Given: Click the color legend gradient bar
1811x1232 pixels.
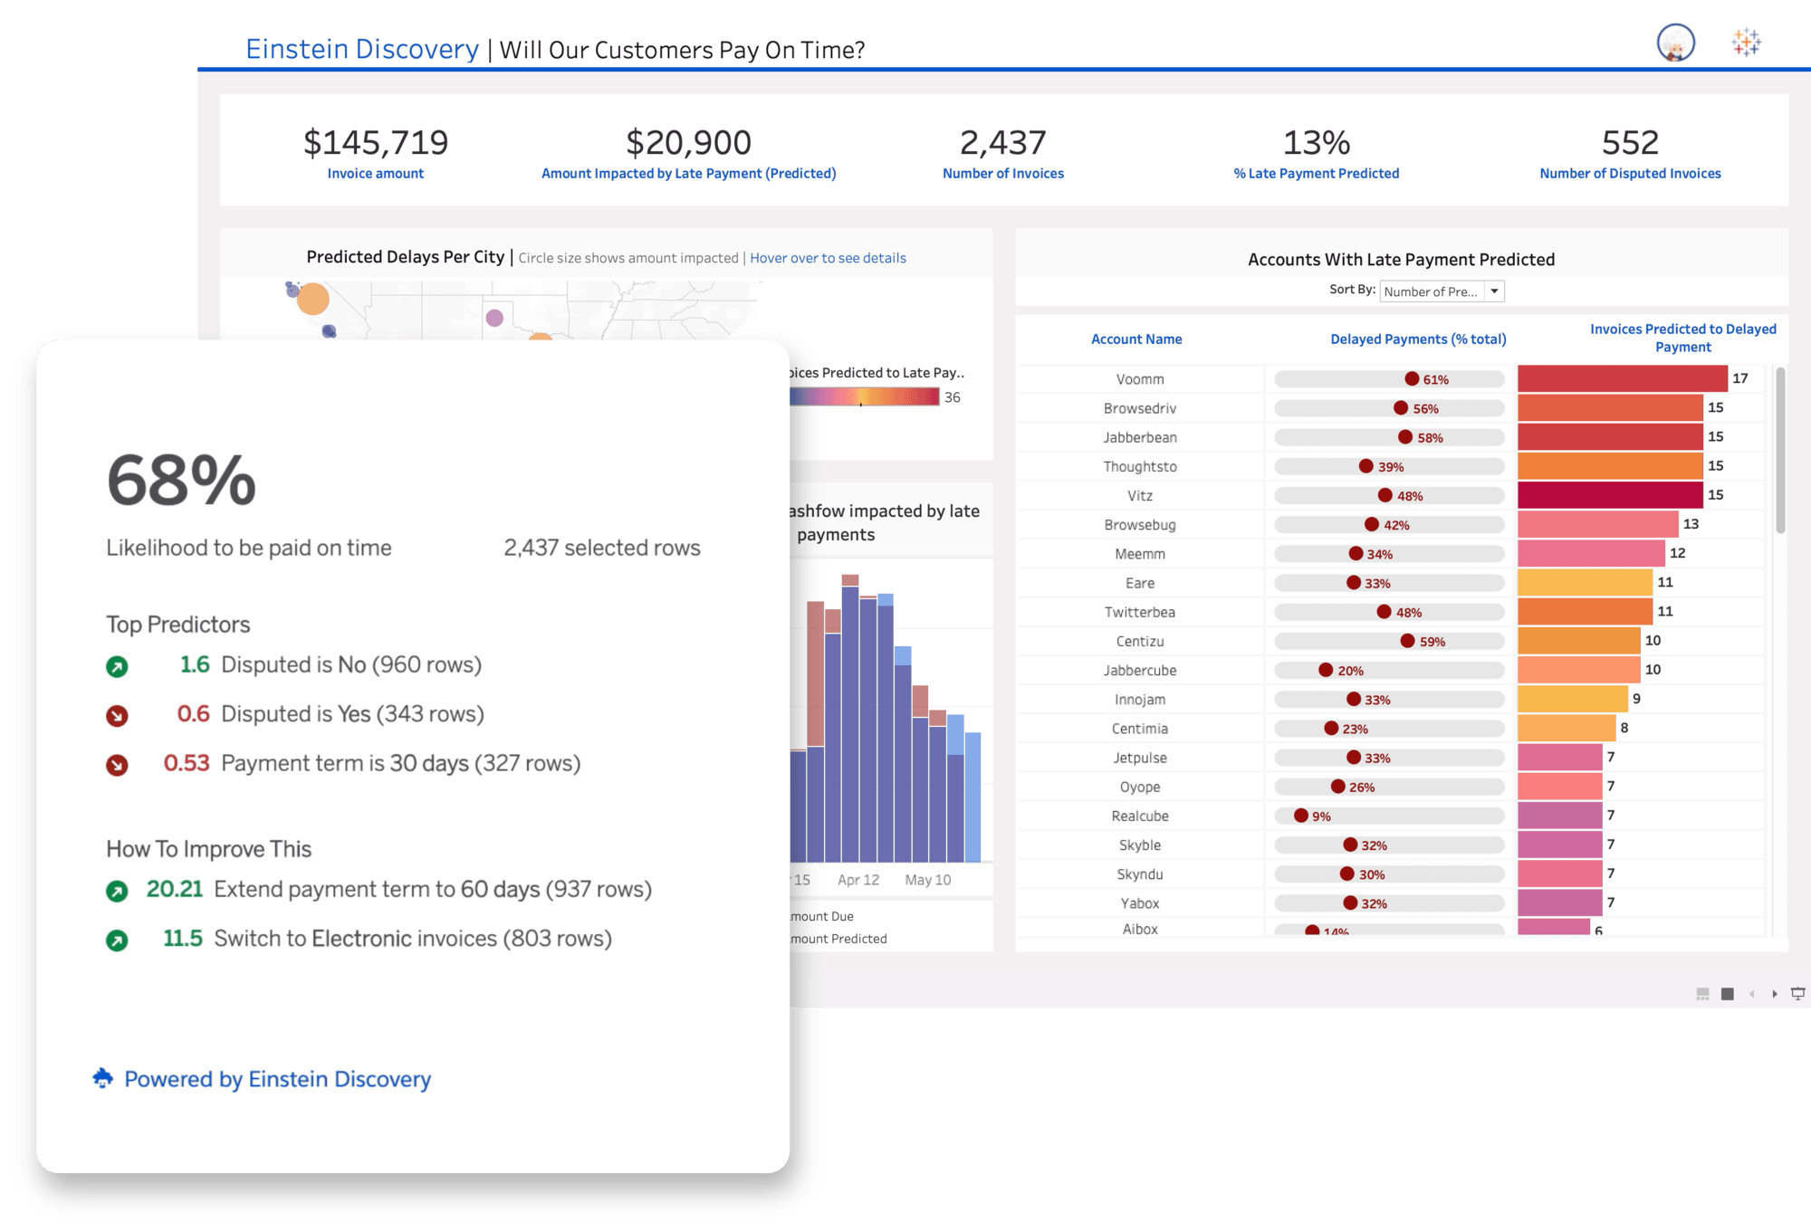Looking at the screenshot, I should [x=864, y=396].
